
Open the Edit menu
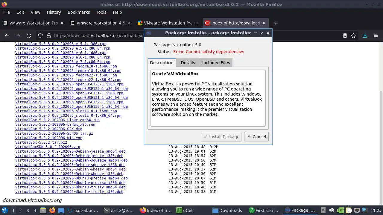[x=20, y=12]
